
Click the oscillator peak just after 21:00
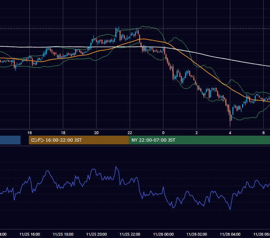[x=116, y=167]
